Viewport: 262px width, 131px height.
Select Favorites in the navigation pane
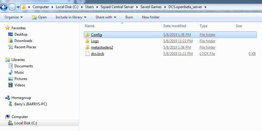tap(18, 28)
